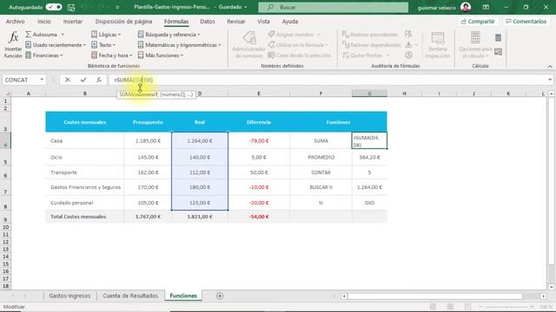Click the Autosuma sigma icon
556x312 pixels.
pyautogui.click(x=29, y=35)
